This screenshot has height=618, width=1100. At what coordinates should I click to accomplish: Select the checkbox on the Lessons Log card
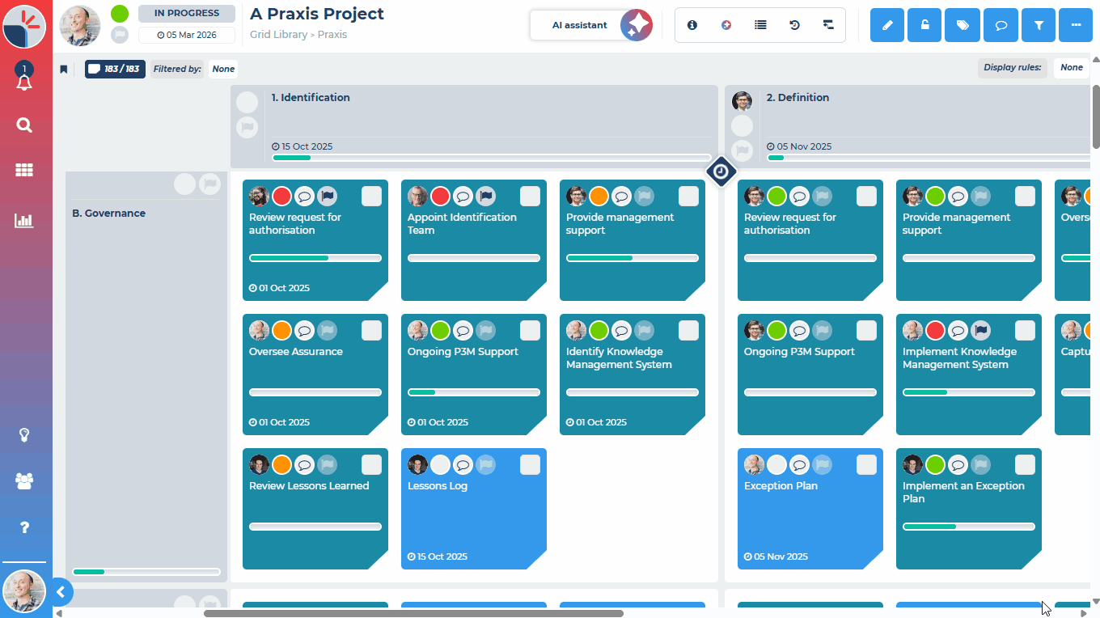530,464
